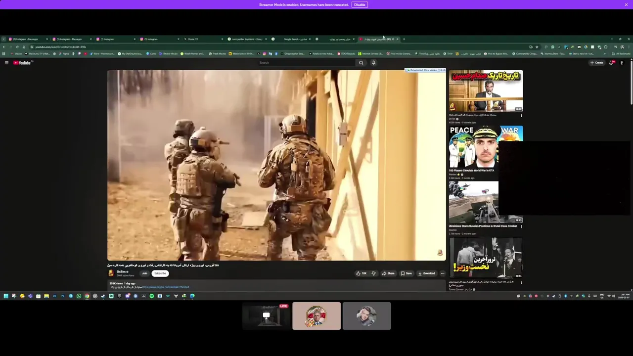Like the video with the 10K thumbs-up
This screenshot has height=356, width=633.
point(362,273)
